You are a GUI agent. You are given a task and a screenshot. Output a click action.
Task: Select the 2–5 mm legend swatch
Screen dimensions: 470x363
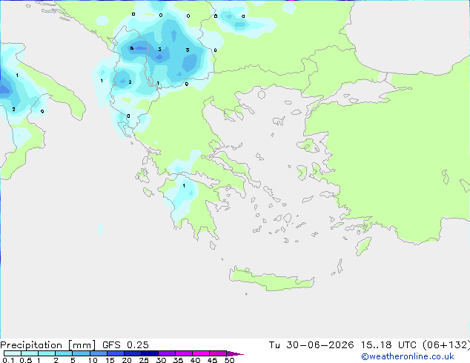(x=64, y=353)
